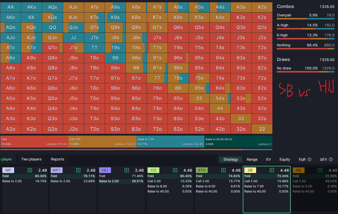
Task: Select the HIJ position badge
Action: 105,170
